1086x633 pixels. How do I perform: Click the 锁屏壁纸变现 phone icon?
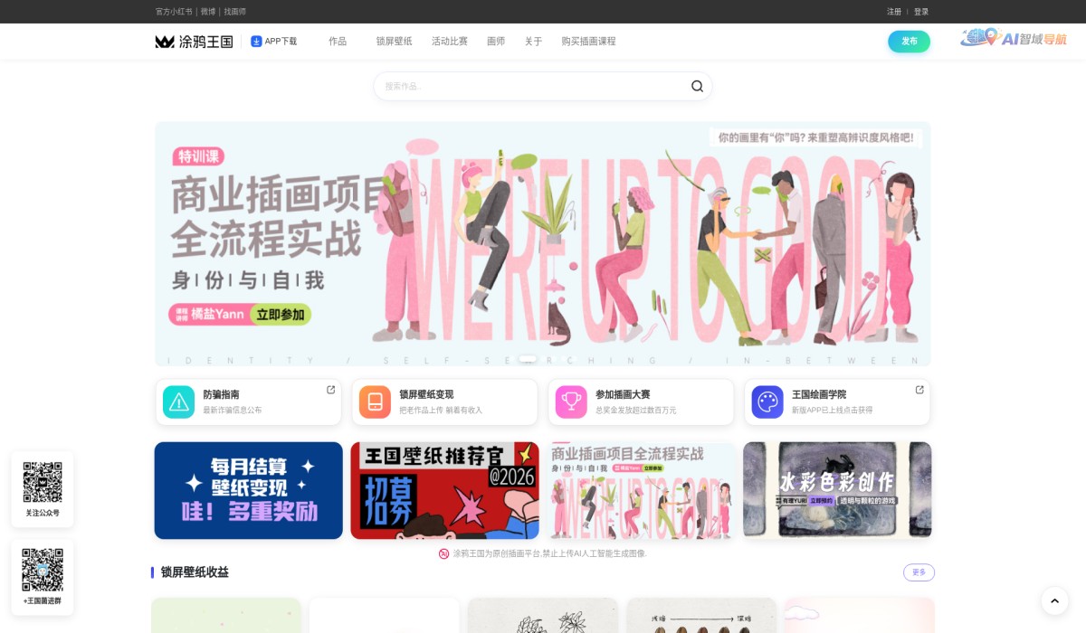click(x=375, y=402)
